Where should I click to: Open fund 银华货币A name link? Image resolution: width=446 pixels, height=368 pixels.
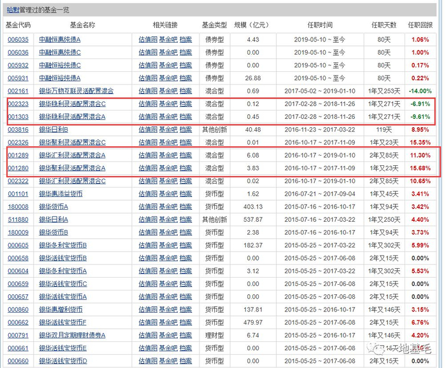[x=54, y=207]
